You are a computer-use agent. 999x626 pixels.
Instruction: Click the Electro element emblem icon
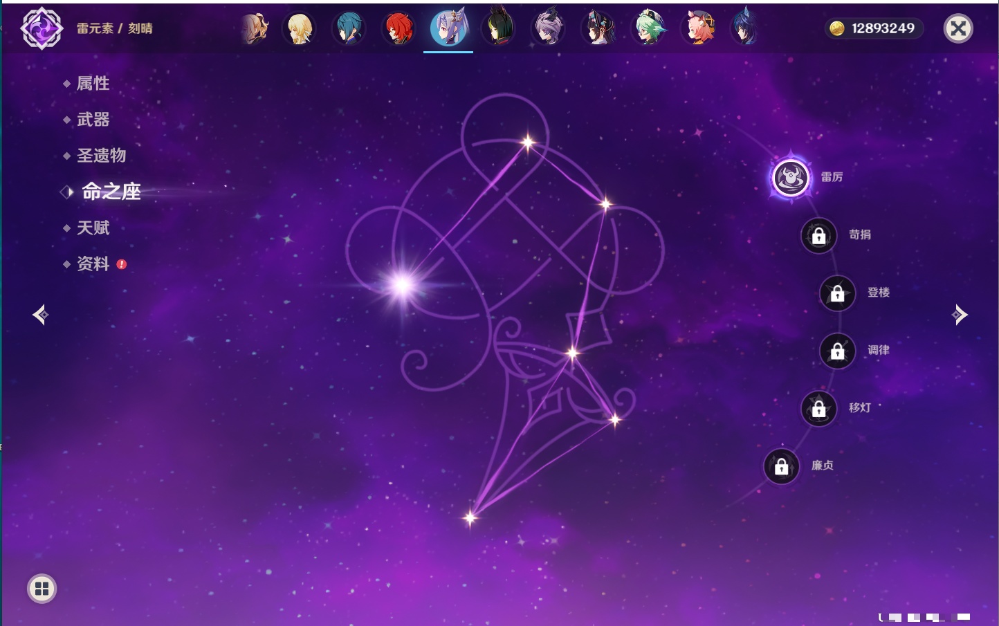(42, 28)
